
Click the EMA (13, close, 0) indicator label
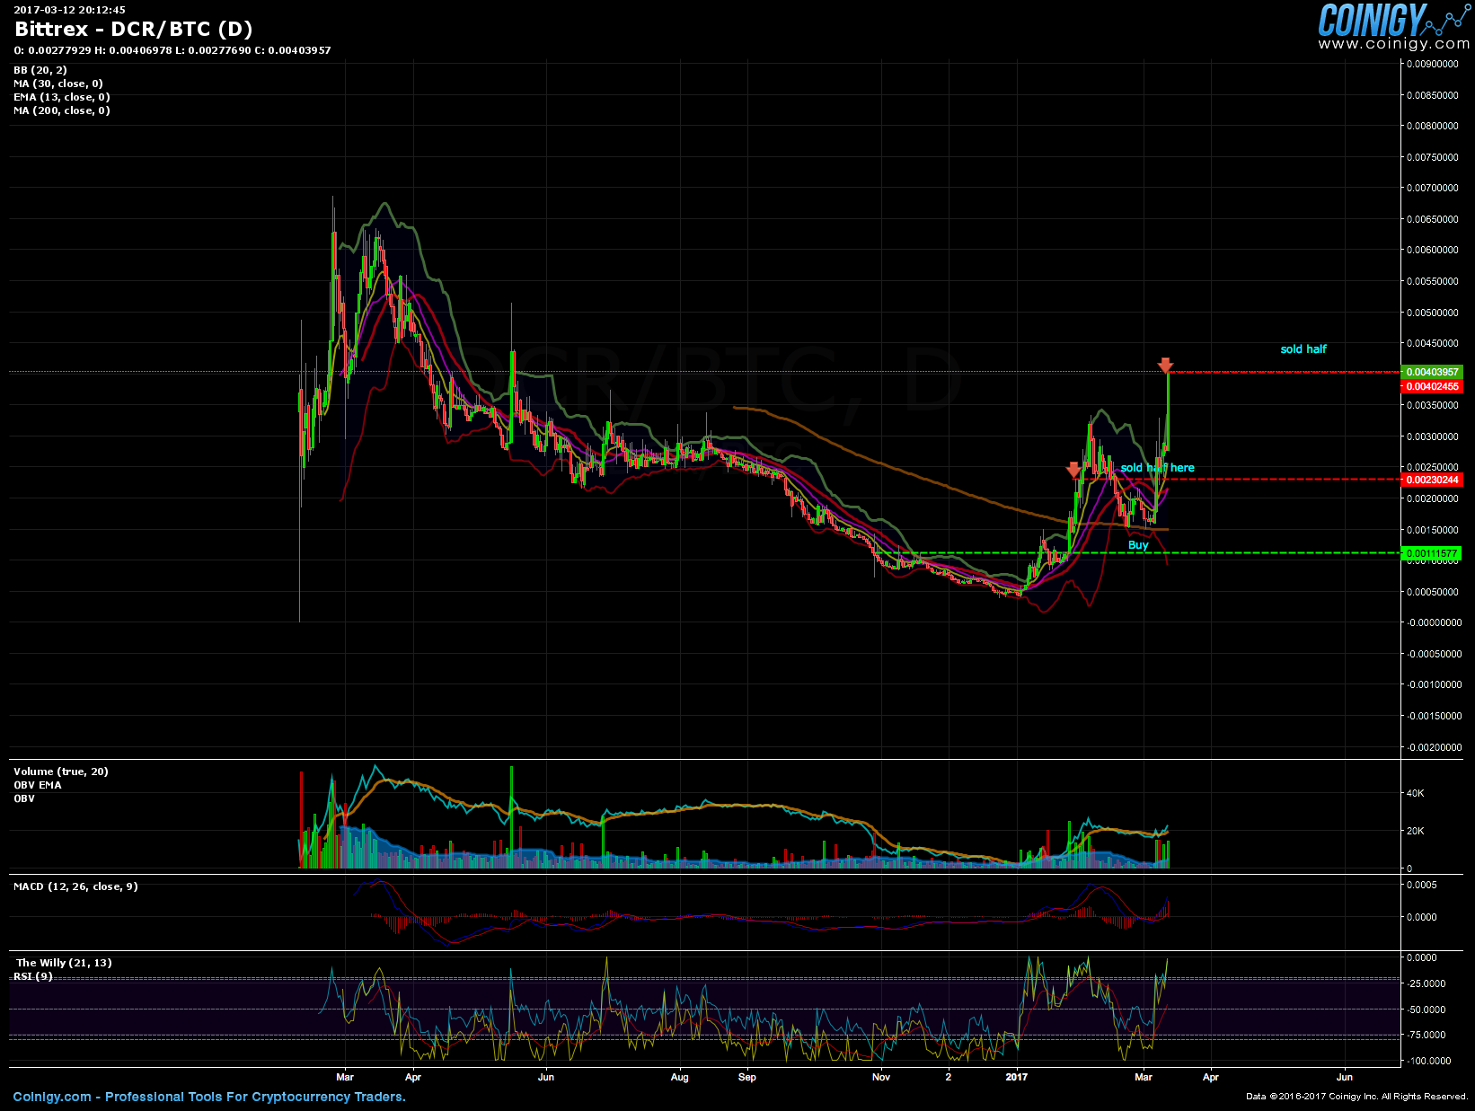pos(62,97)
